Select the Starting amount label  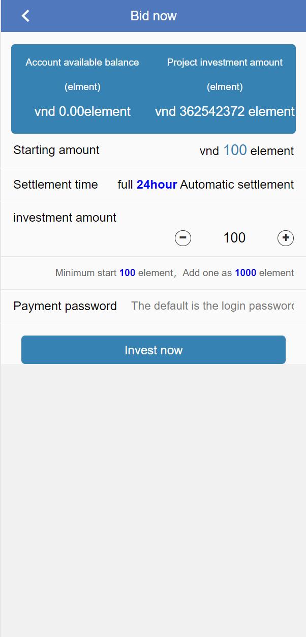(x=56, y=150)
